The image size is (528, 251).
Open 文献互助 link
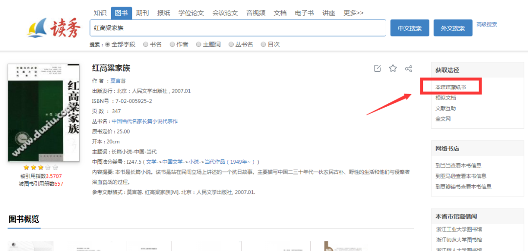[445, 108]
